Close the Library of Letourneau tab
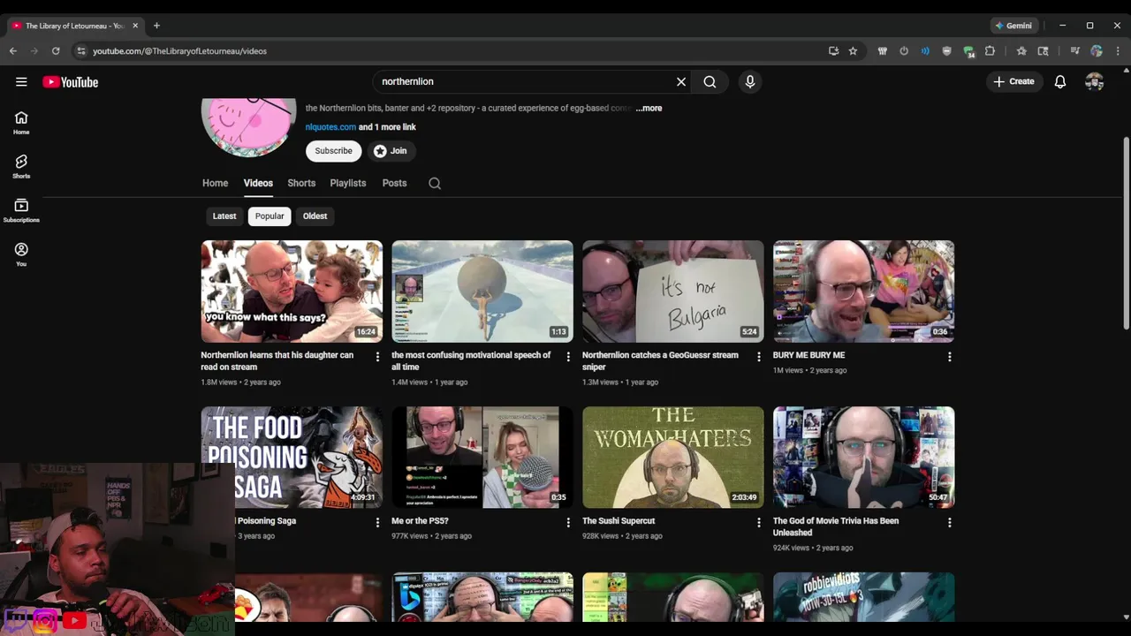Image resolution: width=1131 pixels, height=636 pixels. (135, 26)
